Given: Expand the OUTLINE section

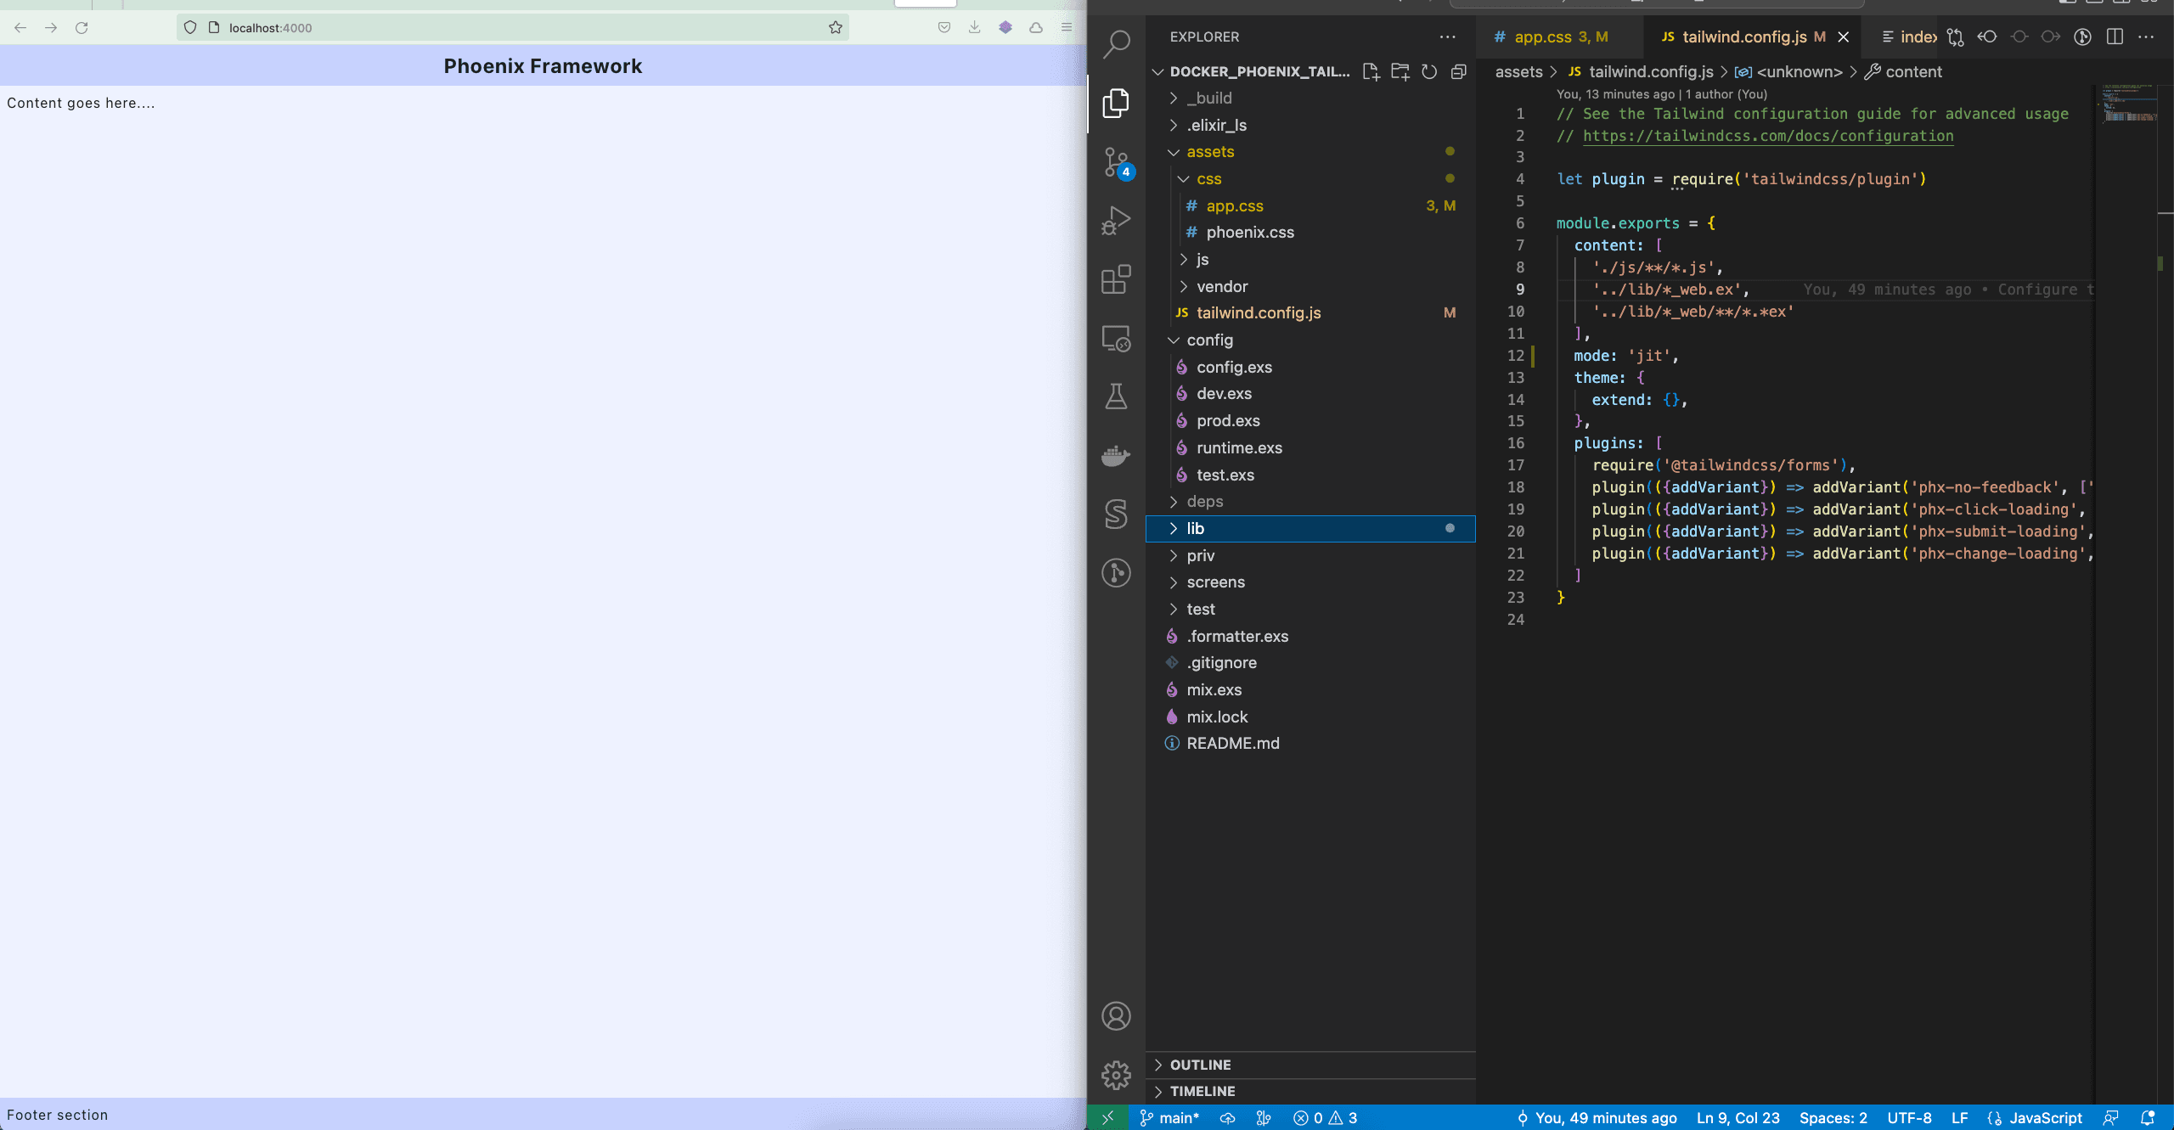Looking at the screenshot, I should 1200,1064.
